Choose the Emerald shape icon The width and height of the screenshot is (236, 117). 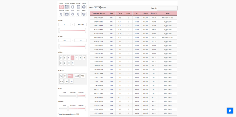pos(72,7)
